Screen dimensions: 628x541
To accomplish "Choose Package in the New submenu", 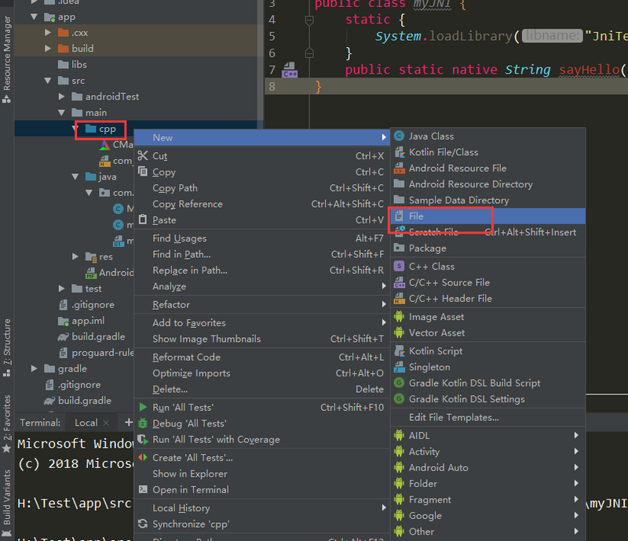I will pyautogui.click(x=487, y=248).
